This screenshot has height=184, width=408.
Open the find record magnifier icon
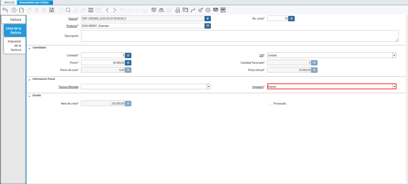[x=68, y=10]
